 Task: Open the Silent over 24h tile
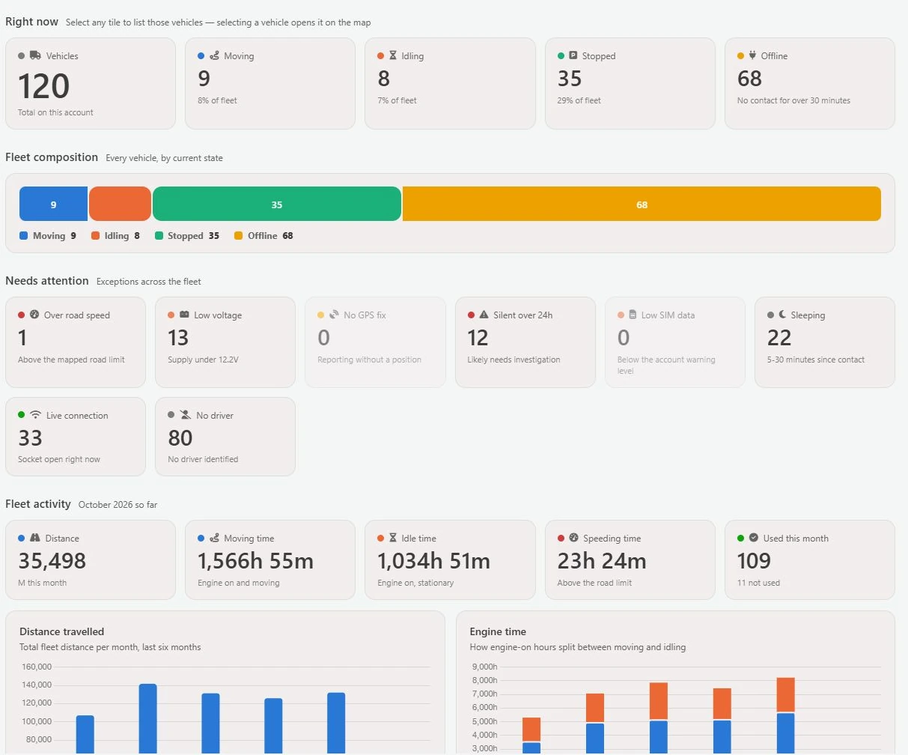coord(525,342)
